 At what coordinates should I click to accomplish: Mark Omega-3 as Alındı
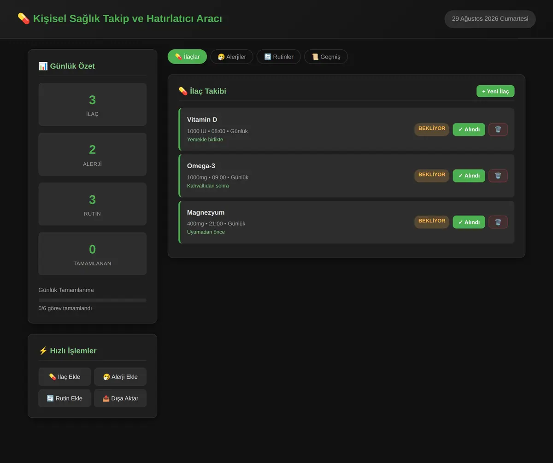click(x=469, y=176)
